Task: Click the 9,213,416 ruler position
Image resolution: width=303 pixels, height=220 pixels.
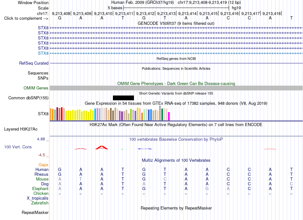Action: 229,13
